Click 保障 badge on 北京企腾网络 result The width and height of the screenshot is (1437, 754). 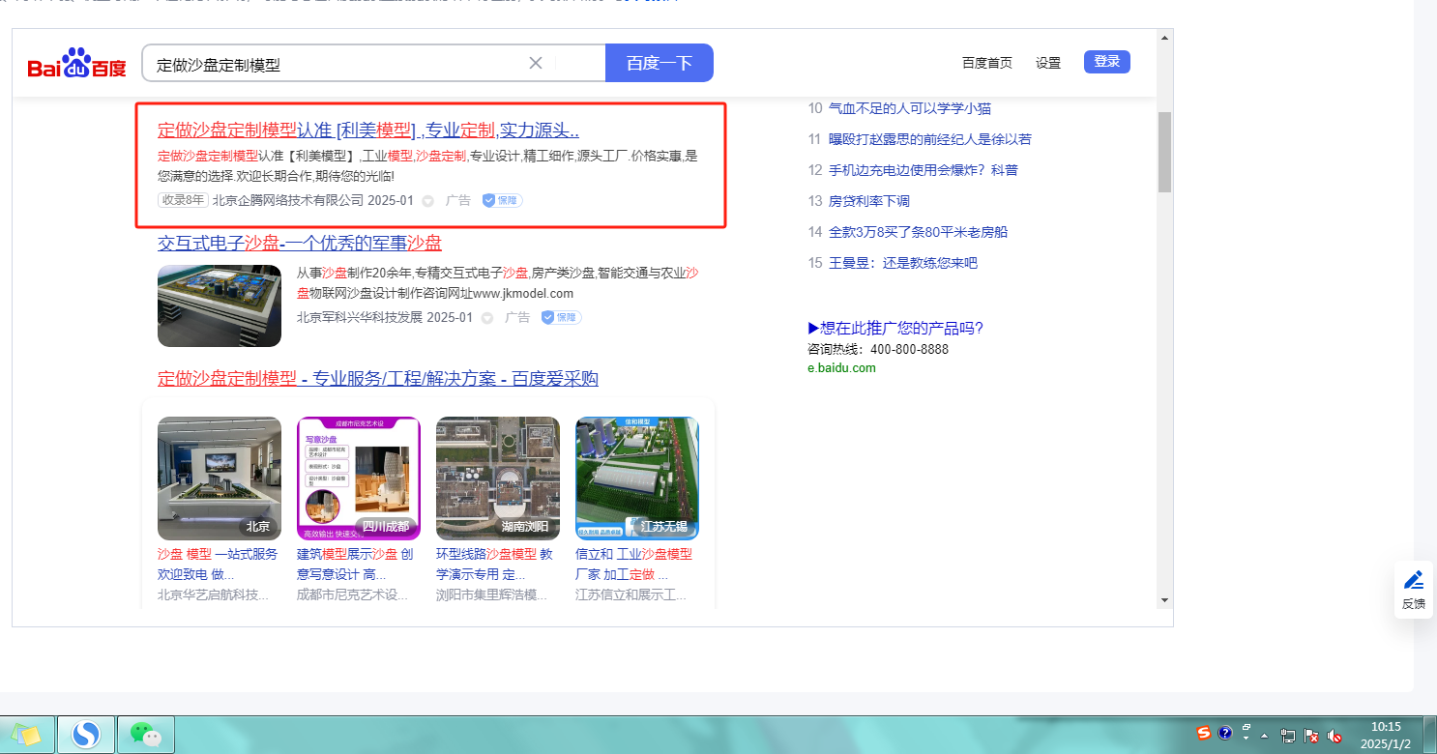point(502,200)
